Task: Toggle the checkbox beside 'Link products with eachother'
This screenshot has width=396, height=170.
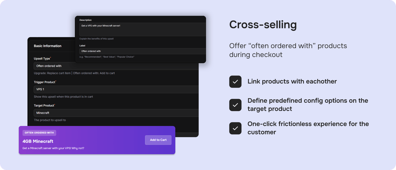Action: (x=235, y=82)
